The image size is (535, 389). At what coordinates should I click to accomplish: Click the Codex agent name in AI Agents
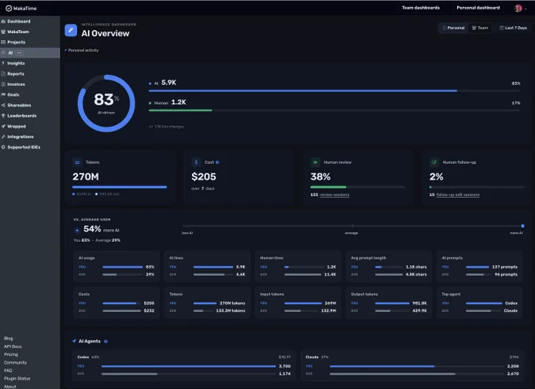click(x=83, y=357)
